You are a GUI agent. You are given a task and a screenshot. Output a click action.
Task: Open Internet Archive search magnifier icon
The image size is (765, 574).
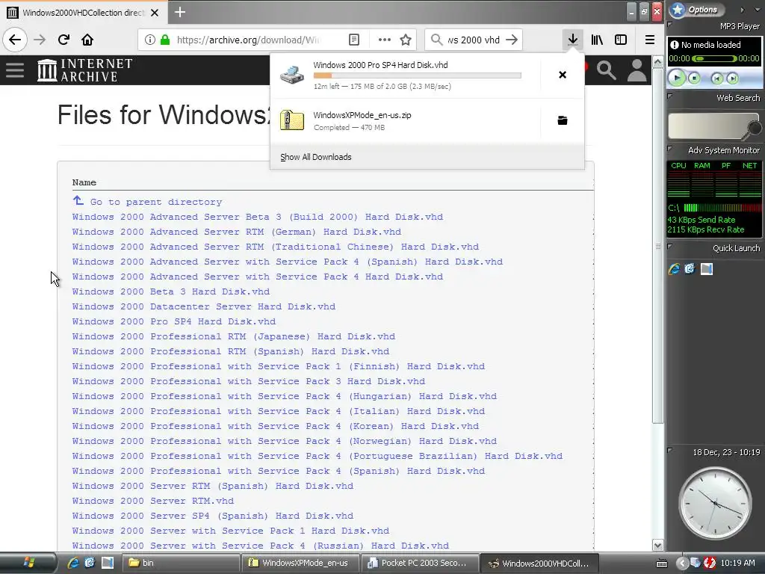607,70
